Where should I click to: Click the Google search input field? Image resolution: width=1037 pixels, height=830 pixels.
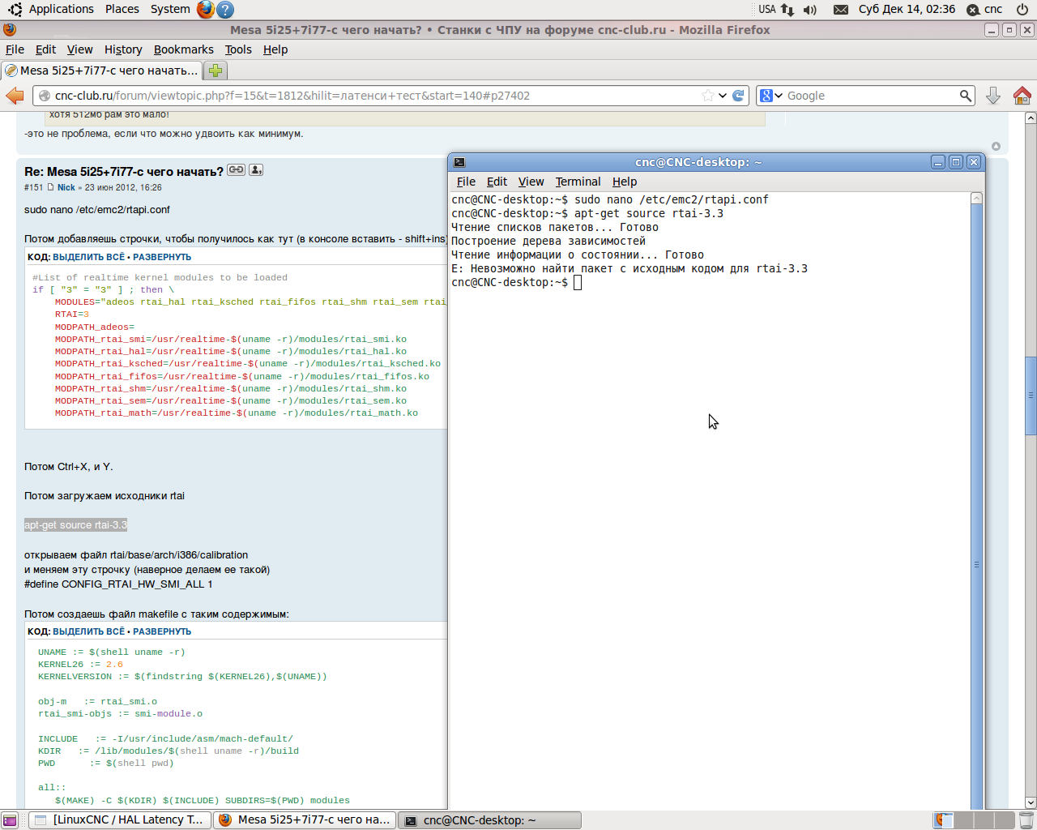(x=872, y=96)
